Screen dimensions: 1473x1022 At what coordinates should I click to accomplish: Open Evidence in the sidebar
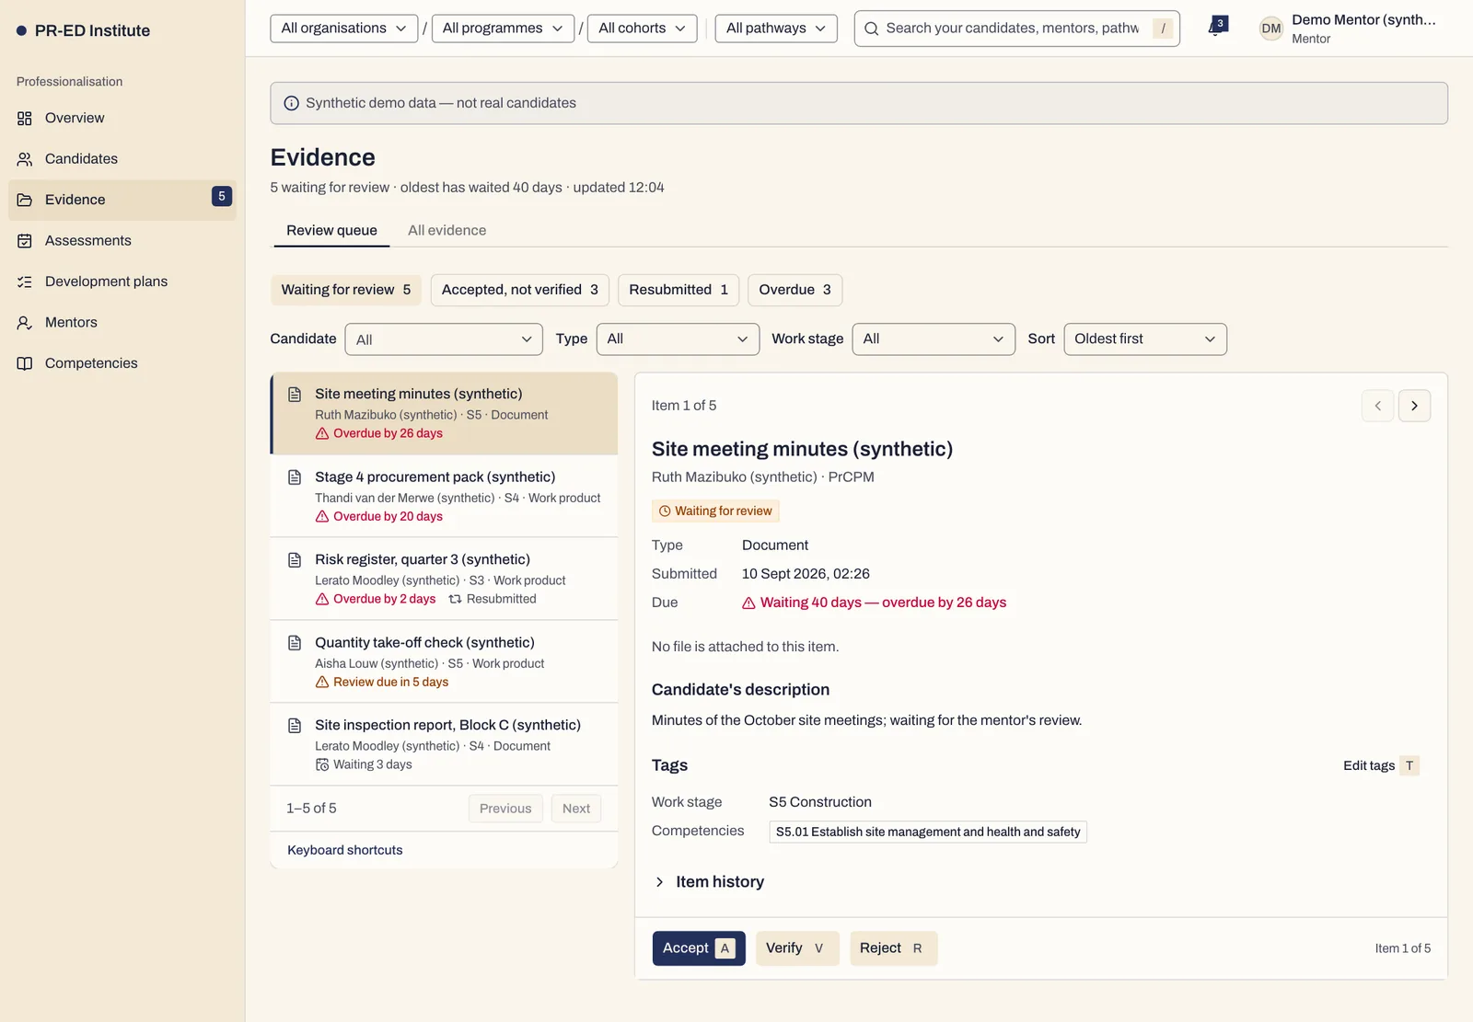[122, 200]
